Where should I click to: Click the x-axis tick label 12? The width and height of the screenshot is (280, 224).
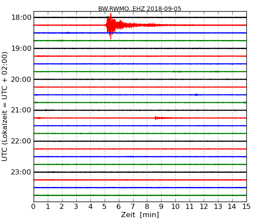[204, 206]
